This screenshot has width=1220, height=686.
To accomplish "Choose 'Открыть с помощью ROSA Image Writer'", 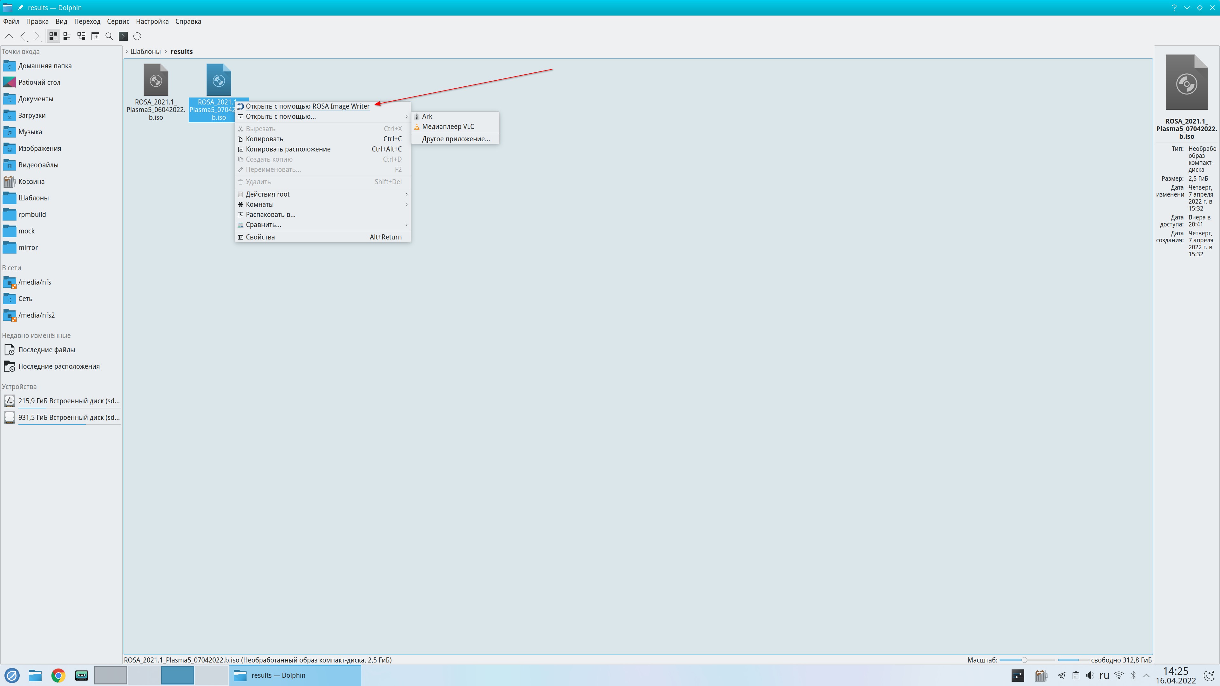I will (307, 106).
